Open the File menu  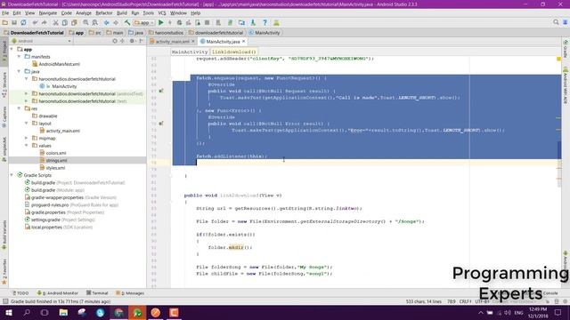pos(5,13)
